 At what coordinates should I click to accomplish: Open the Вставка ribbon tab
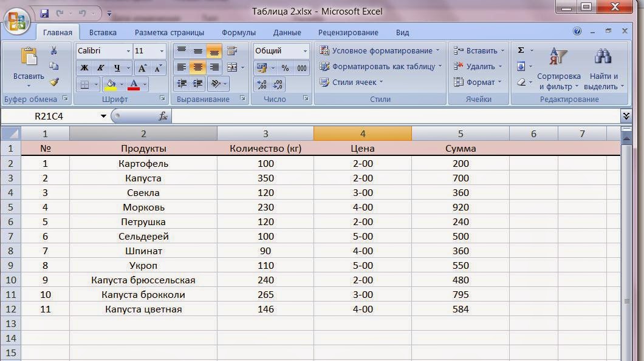[103, 33]
